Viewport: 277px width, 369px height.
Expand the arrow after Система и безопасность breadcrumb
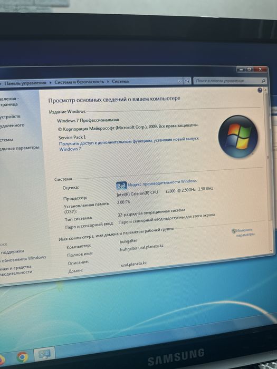point(108,82)
